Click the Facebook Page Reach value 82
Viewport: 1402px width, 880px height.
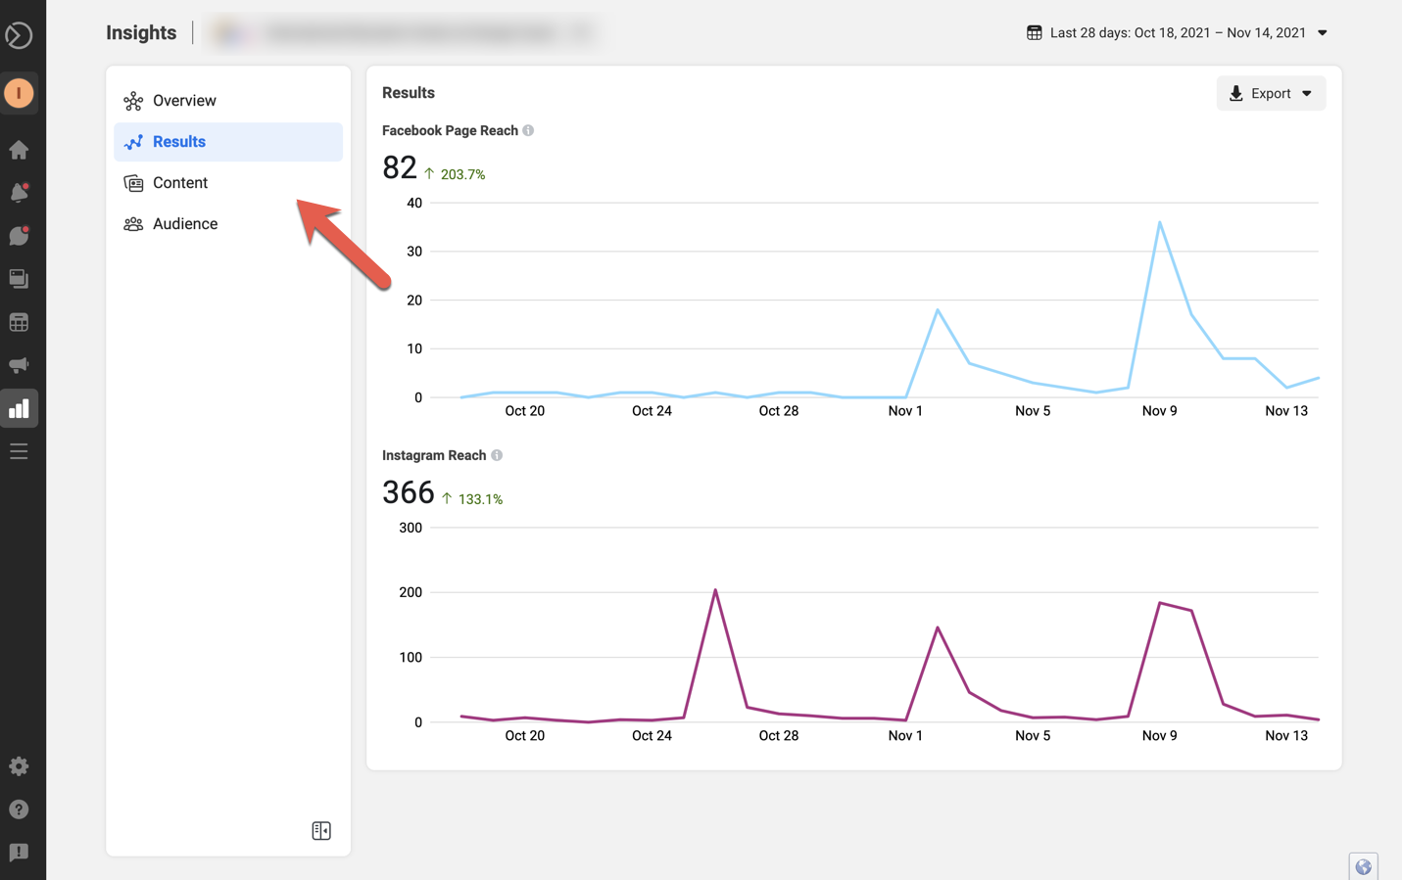coord(400,167)
